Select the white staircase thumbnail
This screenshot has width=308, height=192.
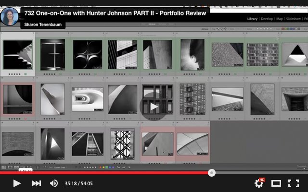18,55
